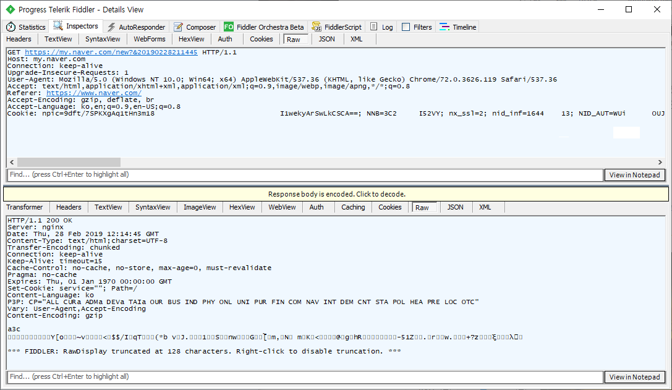Select response JSON tab
The image size is (672, 390).
(455, 207)
